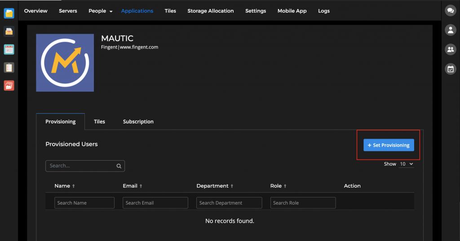Expand the People menu dropdown

[x=100, y=11]
